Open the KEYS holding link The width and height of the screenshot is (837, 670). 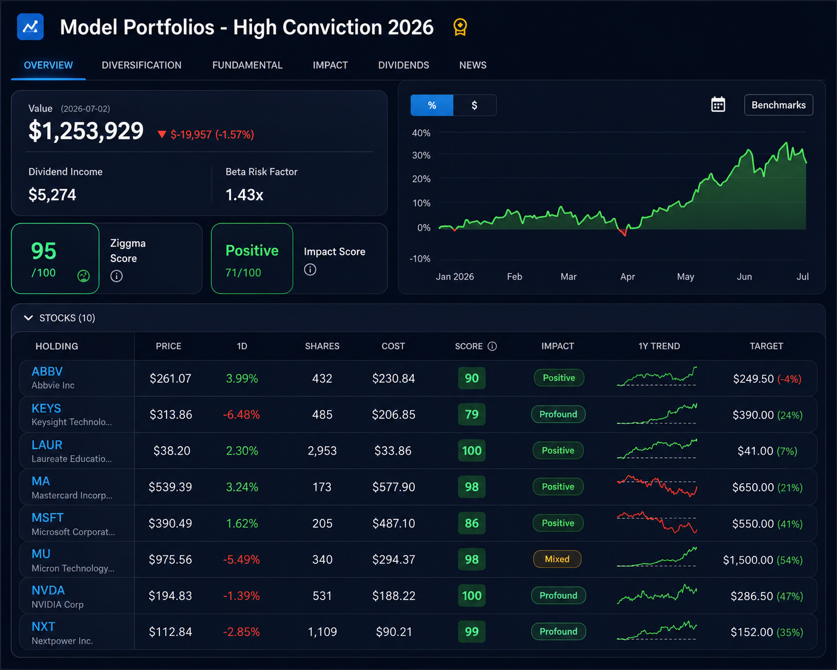click(x=46, y=408)
